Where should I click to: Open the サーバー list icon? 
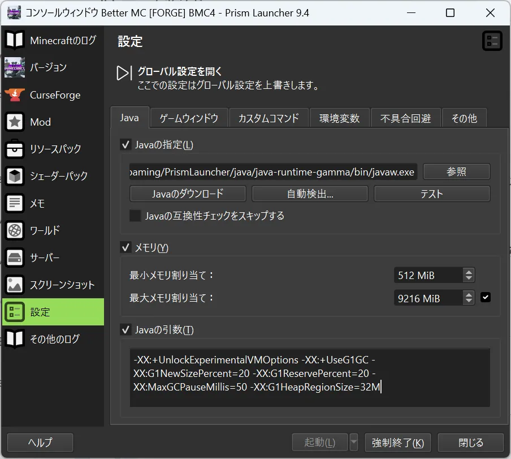15,258
